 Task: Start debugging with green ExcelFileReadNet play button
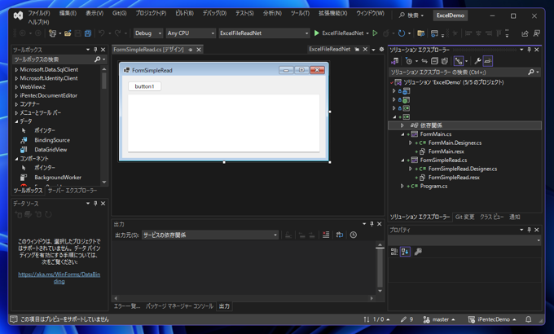point(341,33)
